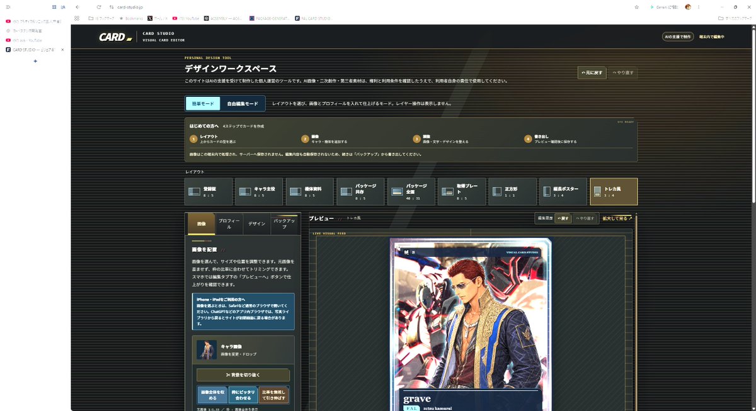Pick the 取得プレート layout
Image resolution: width=756 pixels, height=411 pixels.
point(462,191)
